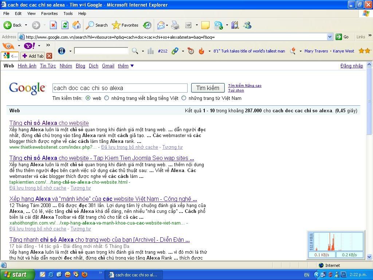Viewport: 373px width, 280px height.
Task: Click the Alexa related links chain icon
Action: pos(175,51)
